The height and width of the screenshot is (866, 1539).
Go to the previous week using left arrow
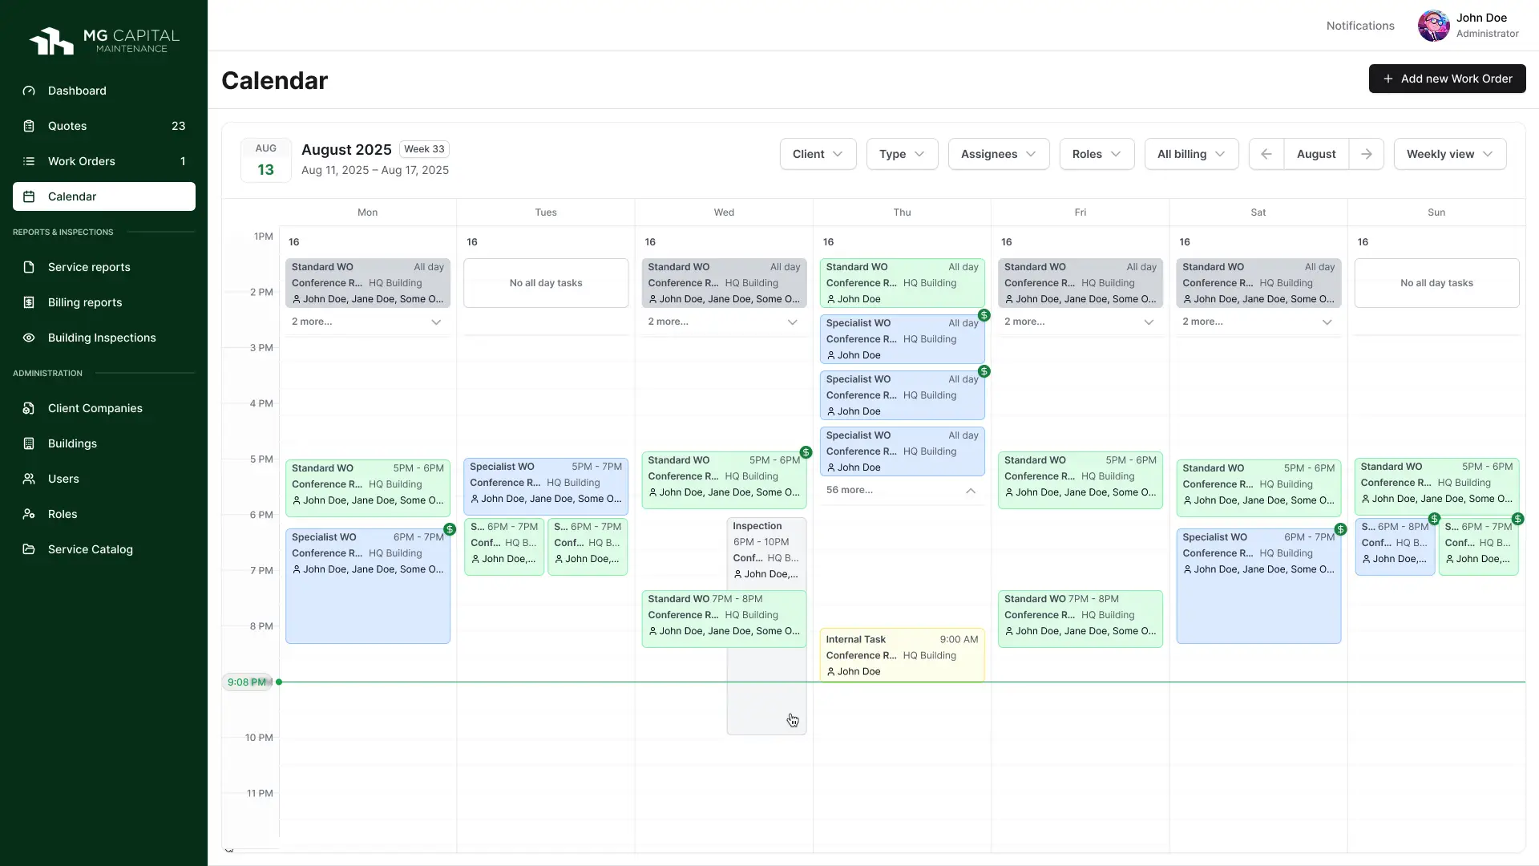point(1266,154)
